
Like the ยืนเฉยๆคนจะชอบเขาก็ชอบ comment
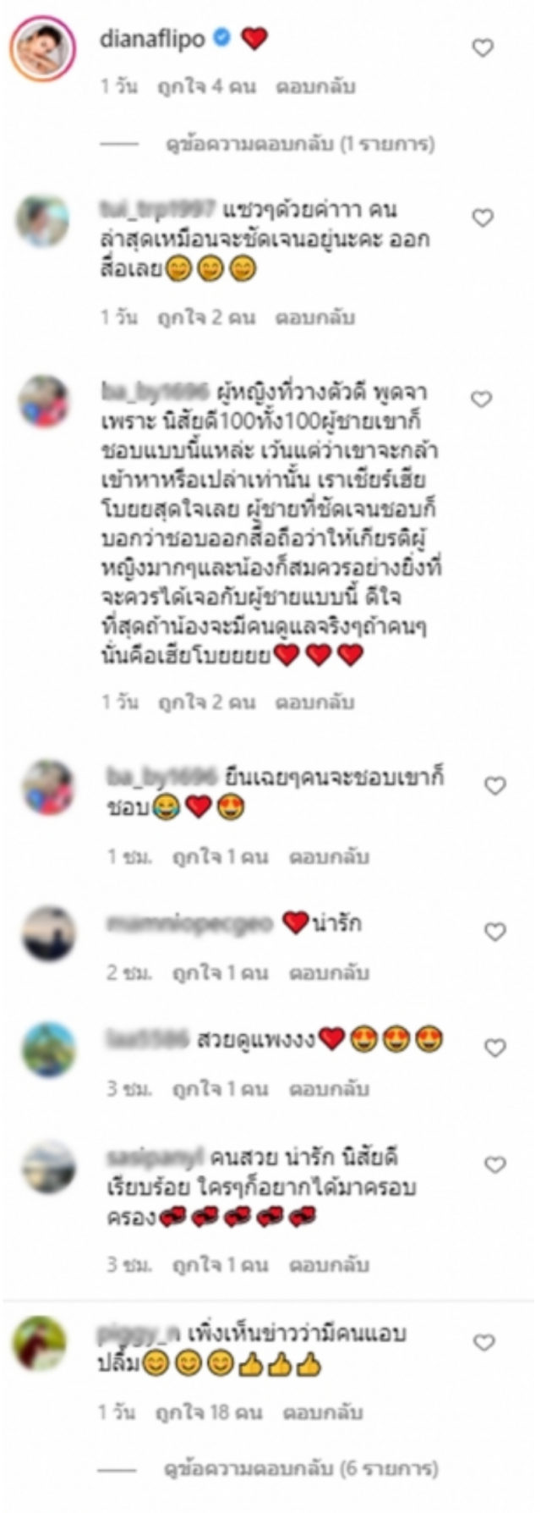pos(495,786)
